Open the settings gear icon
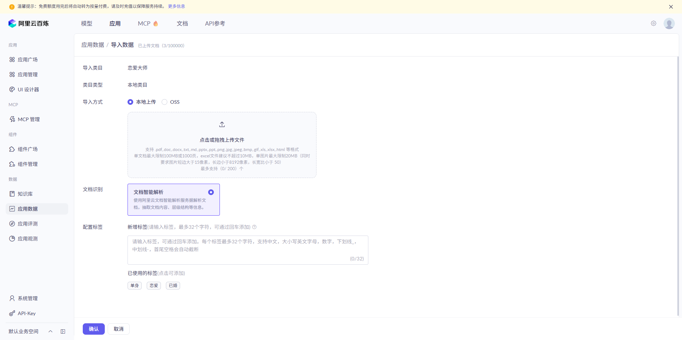682x340 pixels. point(654,23)
